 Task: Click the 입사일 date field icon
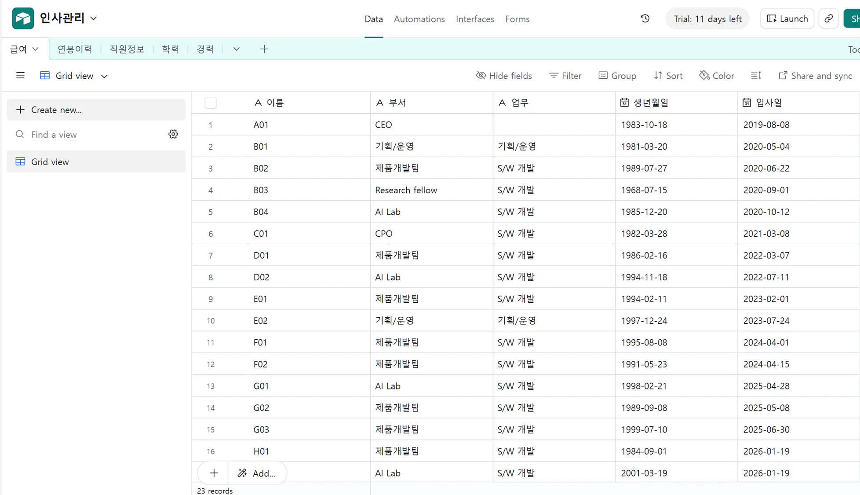coord(747,103)
